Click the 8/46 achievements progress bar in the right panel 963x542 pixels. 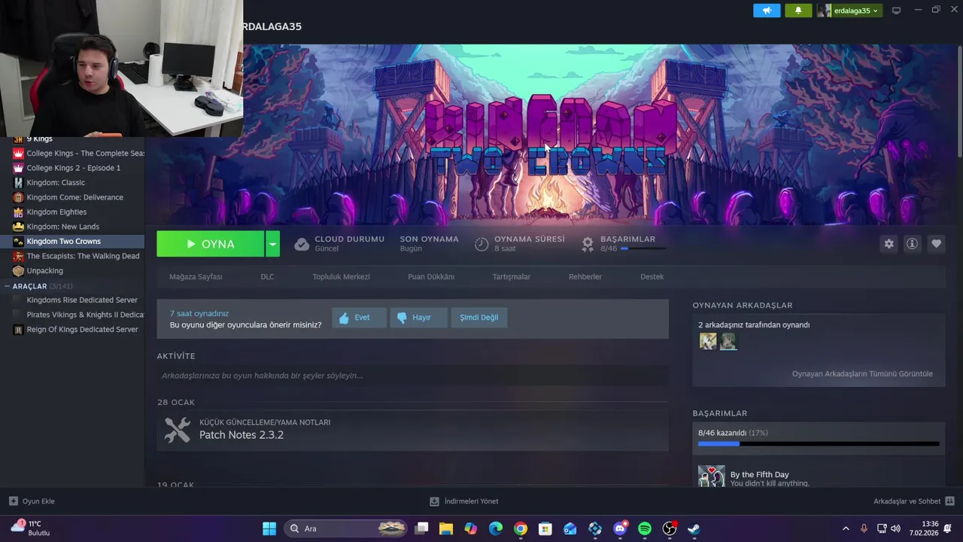[819, 444]
